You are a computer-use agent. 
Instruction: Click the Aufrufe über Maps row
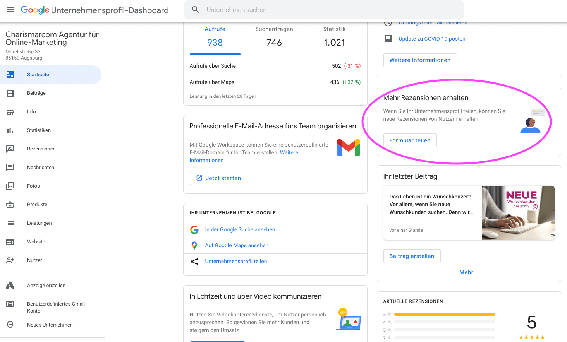click(x=275, y=82)
